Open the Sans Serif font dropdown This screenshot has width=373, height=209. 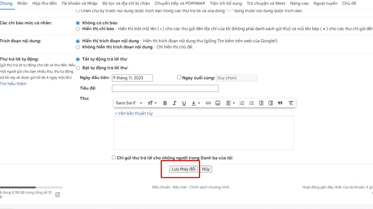pos(129,103)
